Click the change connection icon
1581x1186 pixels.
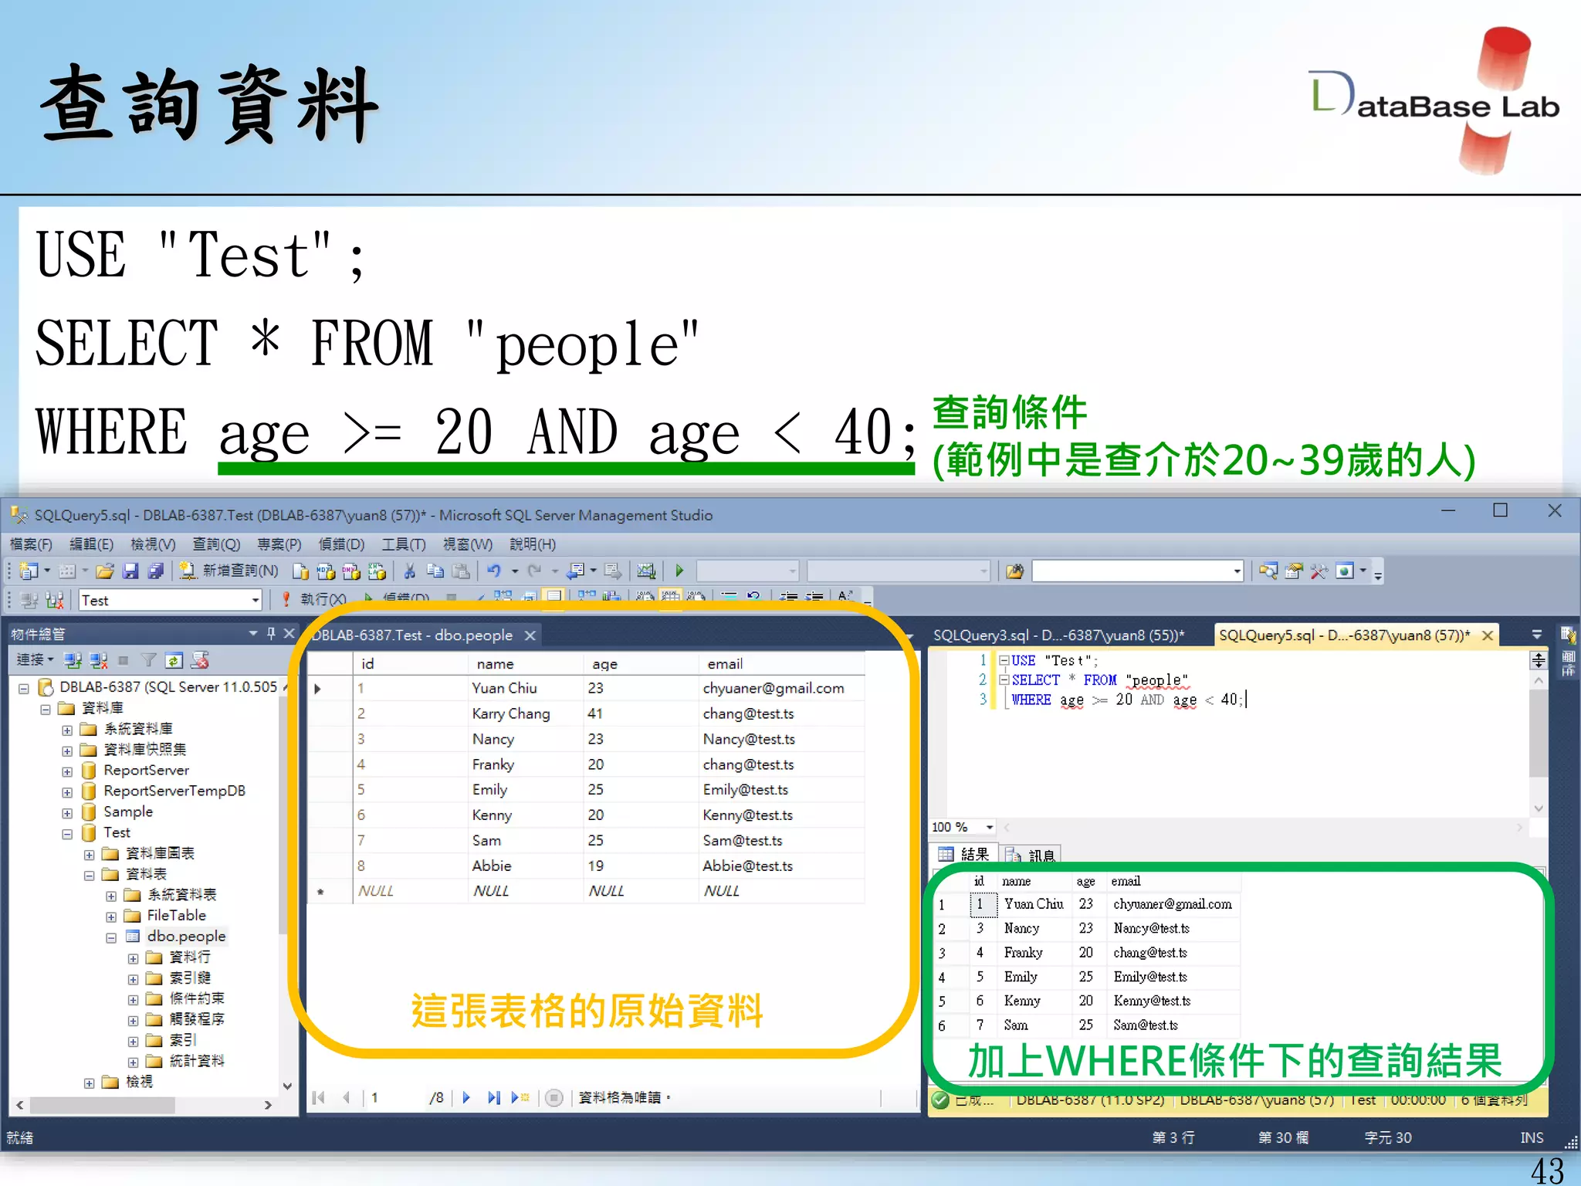54,601
